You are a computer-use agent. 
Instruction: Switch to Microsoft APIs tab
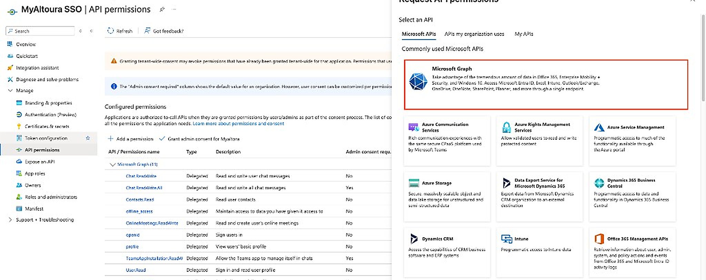(x=418, y=34)
